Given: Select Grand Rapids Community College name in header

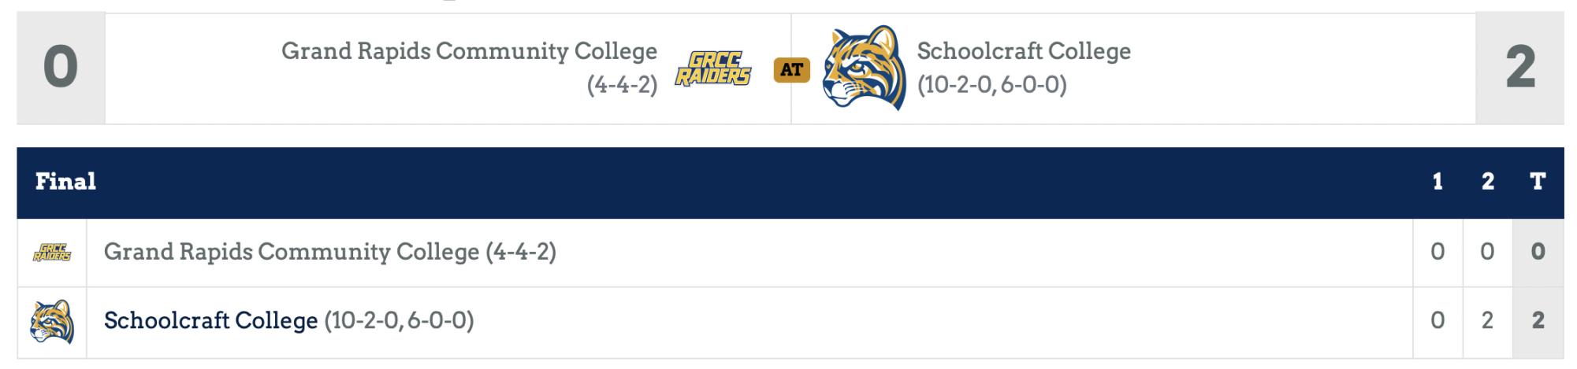Looking at the screenshot, I should pyautogui.click(x=469, y=51).
